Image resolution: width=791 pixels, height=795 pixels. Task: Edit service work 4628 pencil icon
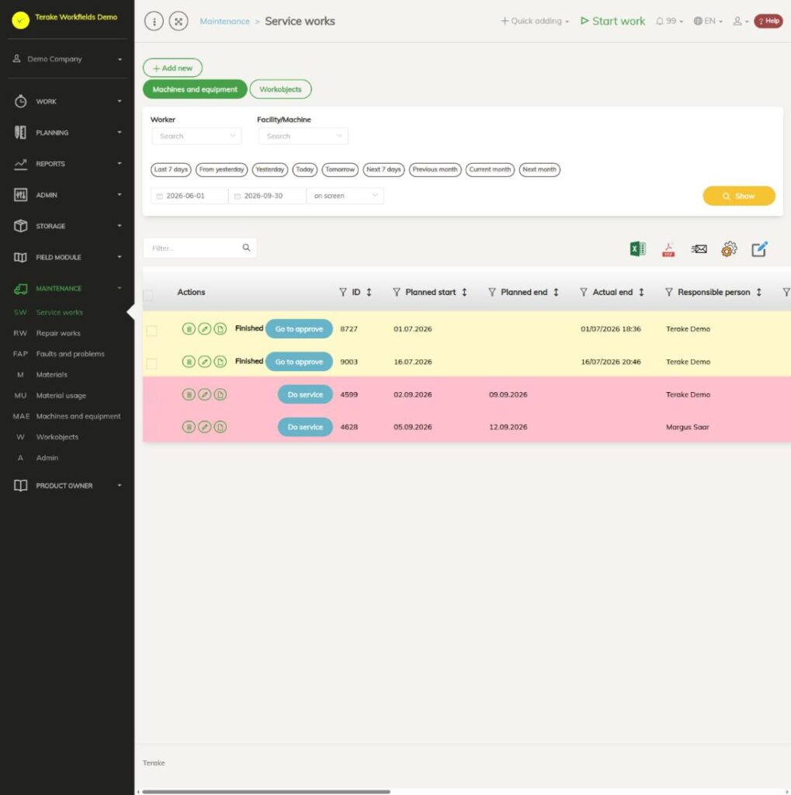click(204, 427)
